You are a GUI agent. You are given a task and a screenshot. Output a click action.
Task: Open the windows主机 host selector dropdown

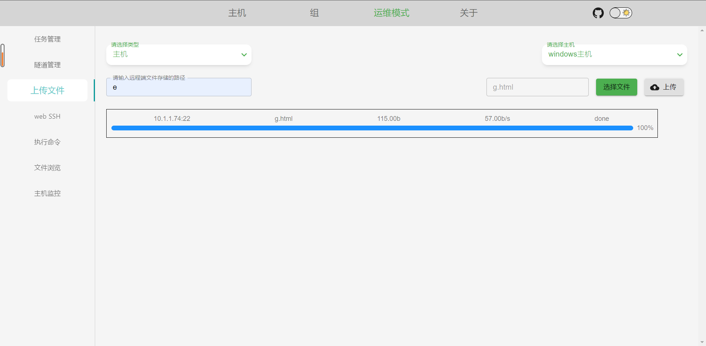614,54
